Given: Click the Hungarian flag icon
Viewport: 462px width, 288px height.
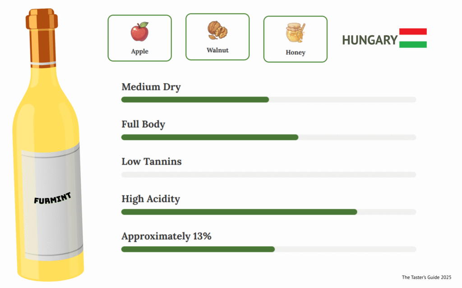Looking at the screenshot, I should click(x=413, y=38).
